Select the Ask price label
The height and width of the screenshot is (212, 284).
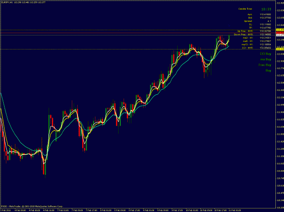pos(250,15)
